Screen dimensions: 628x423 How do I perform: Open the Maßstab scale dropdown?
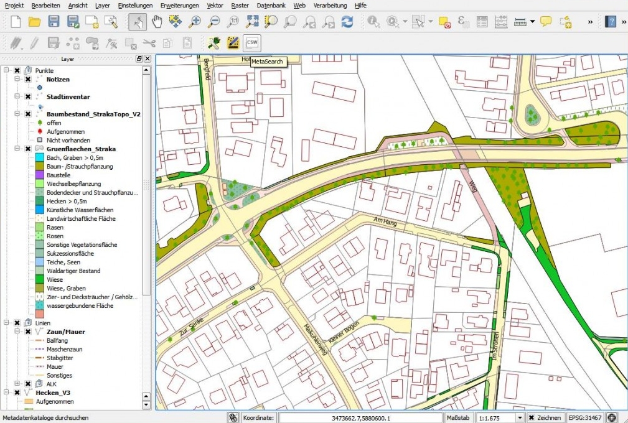click(x=520, y=418)
